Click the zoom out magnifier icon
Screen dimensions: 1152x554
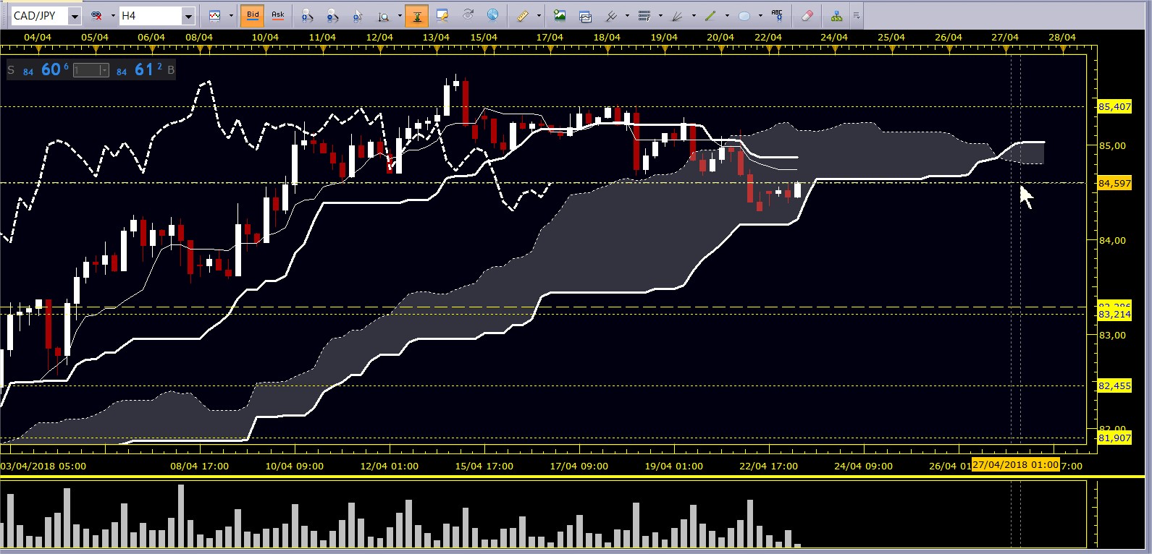pos(332,15)
